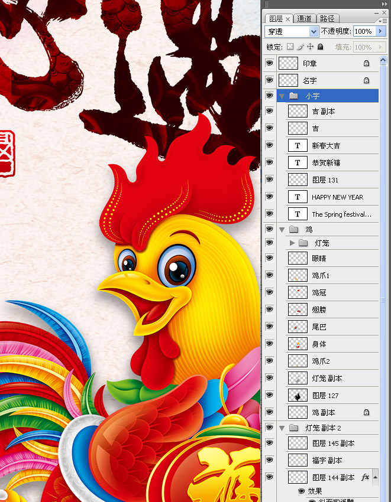Viewport: 391px width, 502px height.
Task: Click the 效果 effects label
Action: [x=315, y=491]
